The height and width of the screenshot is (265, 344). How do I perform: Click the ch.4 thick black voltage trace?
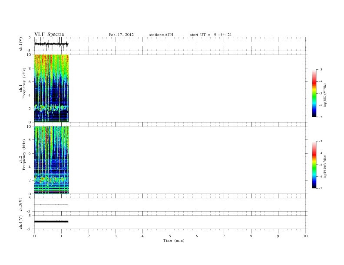click(x=51, y=222)
